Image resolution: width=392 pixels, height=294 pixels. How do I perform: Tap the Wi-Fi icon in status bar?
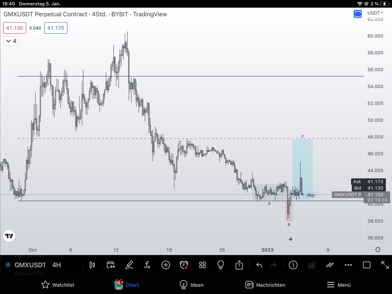coord(360,4)
